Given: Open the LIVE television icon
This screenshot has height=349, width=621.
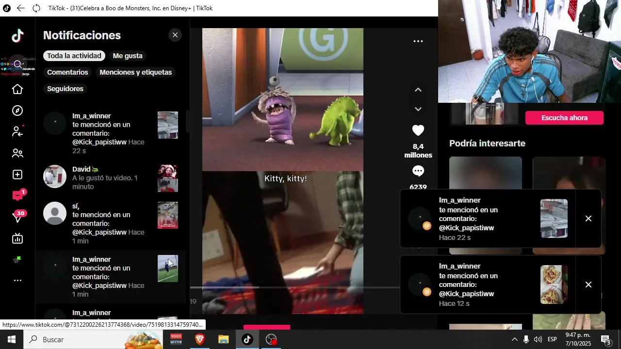Looking at the screenshot, I should pyautogui.click(x=17, y=238).
